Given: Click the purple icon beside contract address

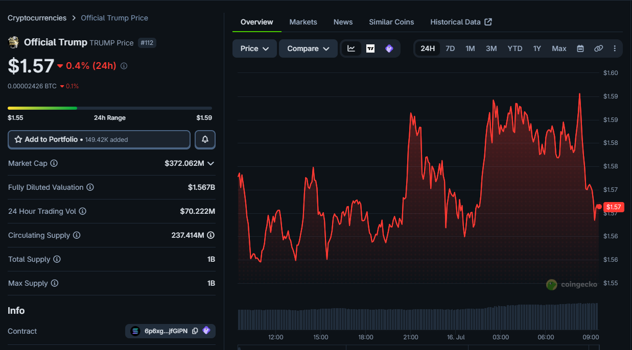Looking at the screenshot, I should 206,331.
